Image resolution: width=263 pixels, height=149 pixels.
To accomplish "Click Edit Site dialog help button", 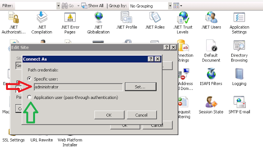I will (166, 48).
